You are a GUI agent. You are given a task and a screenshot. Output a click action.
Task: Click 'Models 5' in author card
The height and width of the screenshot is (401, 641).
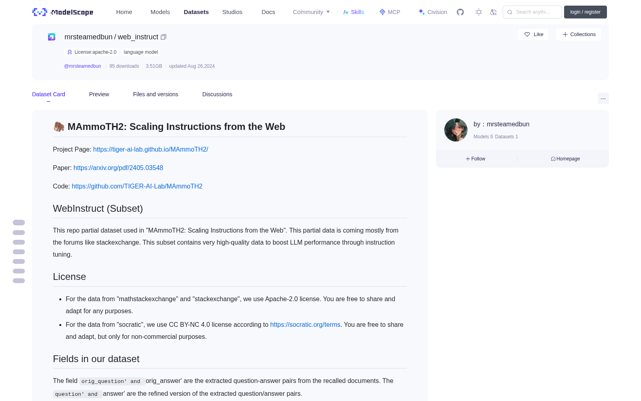tap(483, 137)
